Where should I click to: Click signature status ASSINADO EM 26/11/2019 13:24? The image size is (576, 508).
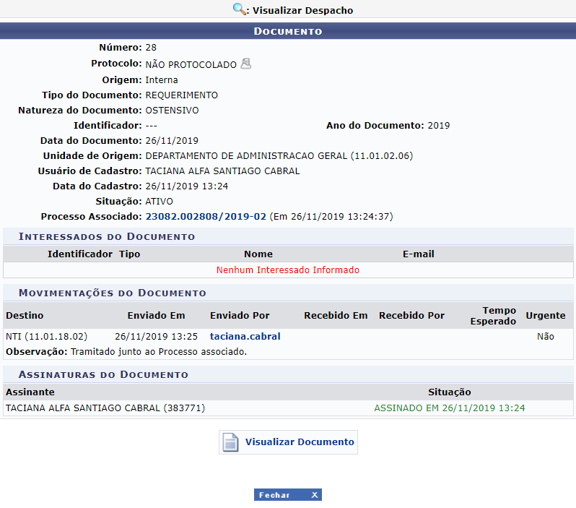tap(449, 408)
